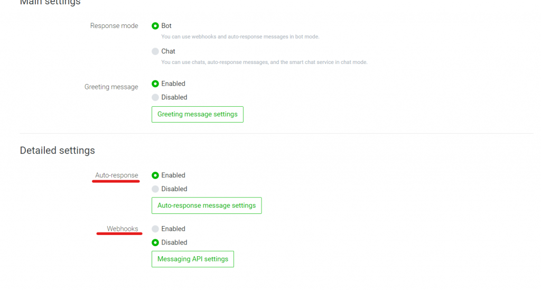Image resolution: width=541 pixels, height=290 pixels.
Task: Click the Response mode label
Action: pyautogui.click(x=114, y=26)
